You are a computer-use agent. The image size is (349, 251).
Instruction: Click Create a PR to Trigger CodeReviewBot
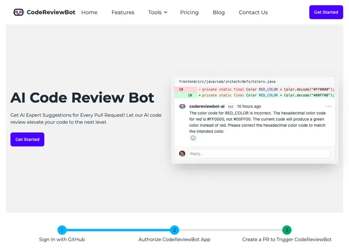(x=287, y=239)
